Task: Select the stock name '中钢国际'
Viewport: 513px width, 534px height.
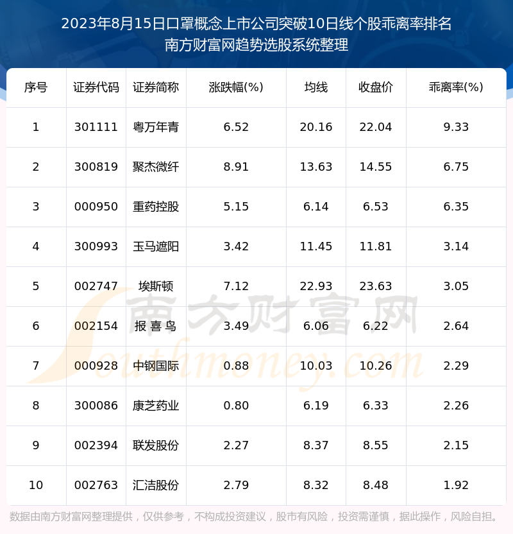Action: (x=156, y=366)
